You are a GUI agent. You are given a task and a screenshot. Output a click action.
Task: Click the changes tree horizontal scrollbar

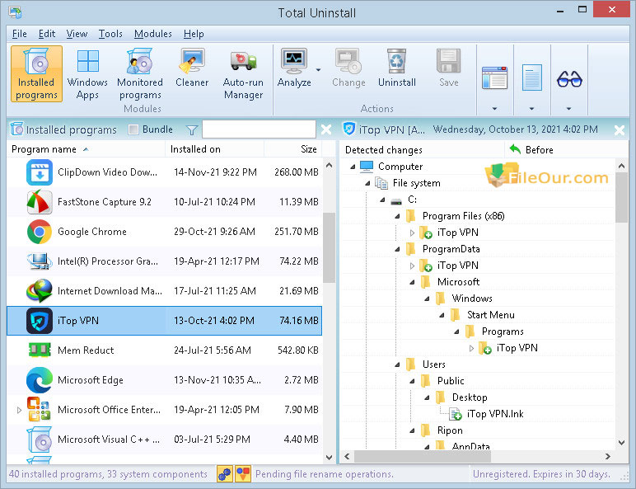[x=423, y=456]
